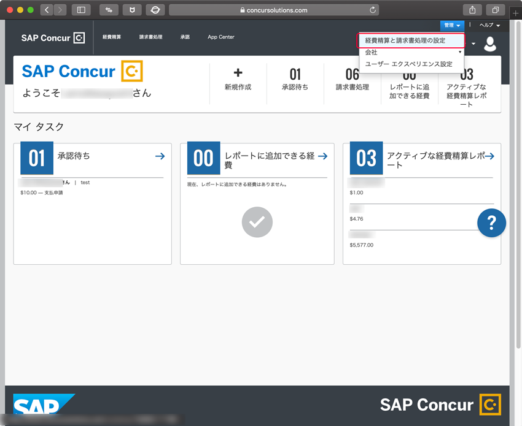Click the large SAP Concur banner logo
Screen dimensions: 522x426
pyautogui.click(x=82, y=70)
